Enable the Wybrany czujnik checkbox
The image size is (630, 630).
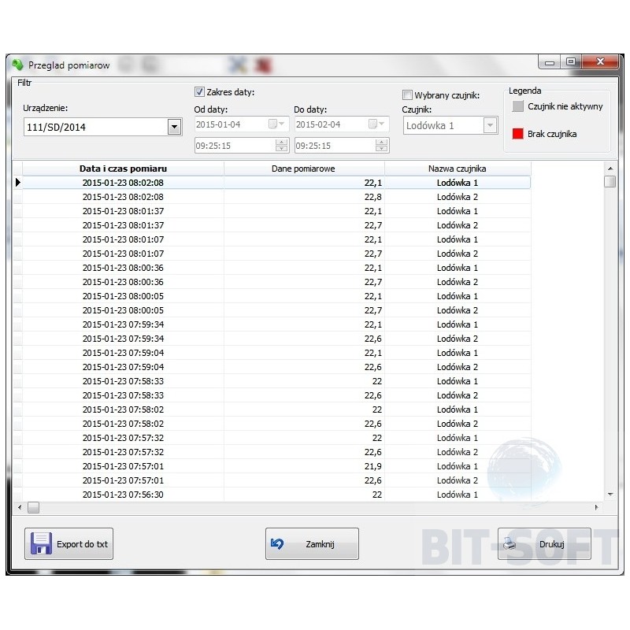pos(407,94)
